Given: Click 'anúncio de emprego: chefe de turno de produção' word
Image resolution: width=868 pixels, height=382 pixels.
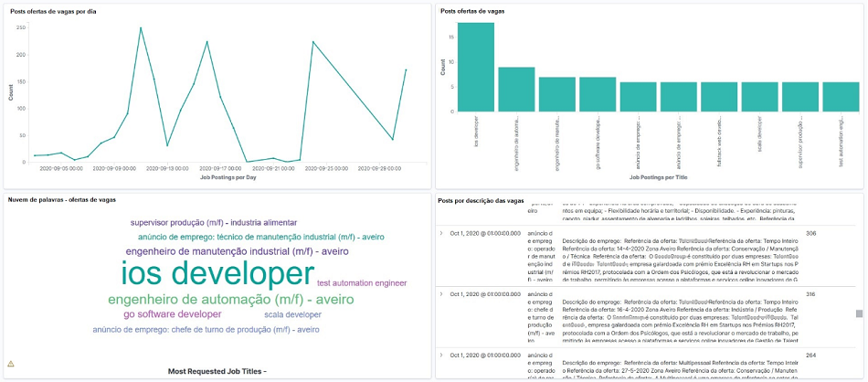Looking at the screenshot, I should coord(206,329).
